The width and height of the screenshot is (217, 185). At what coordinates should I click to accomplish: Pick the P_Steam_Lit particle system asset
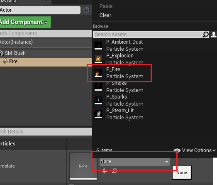pos(119,114)
